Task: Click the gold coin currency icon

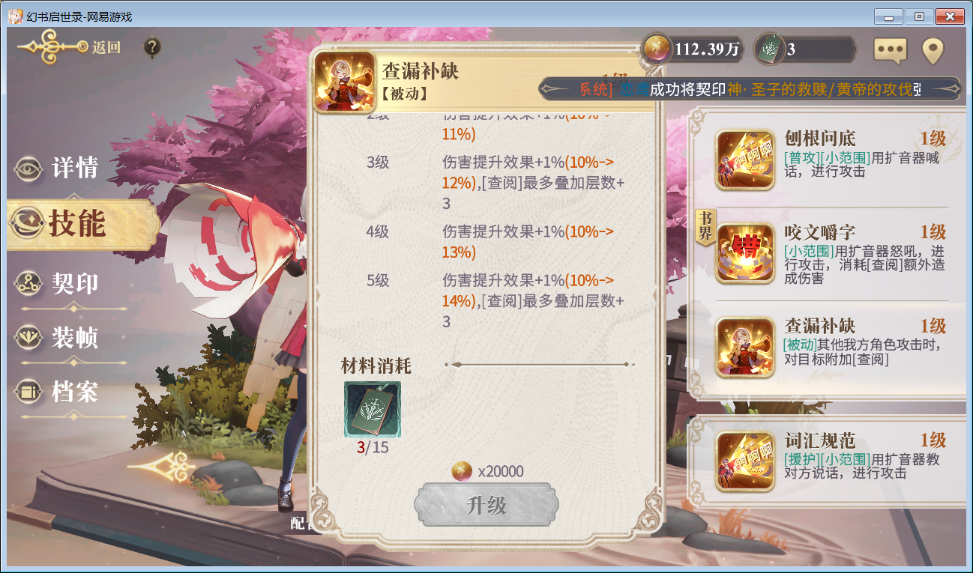Action: click(x=657, y=49)
